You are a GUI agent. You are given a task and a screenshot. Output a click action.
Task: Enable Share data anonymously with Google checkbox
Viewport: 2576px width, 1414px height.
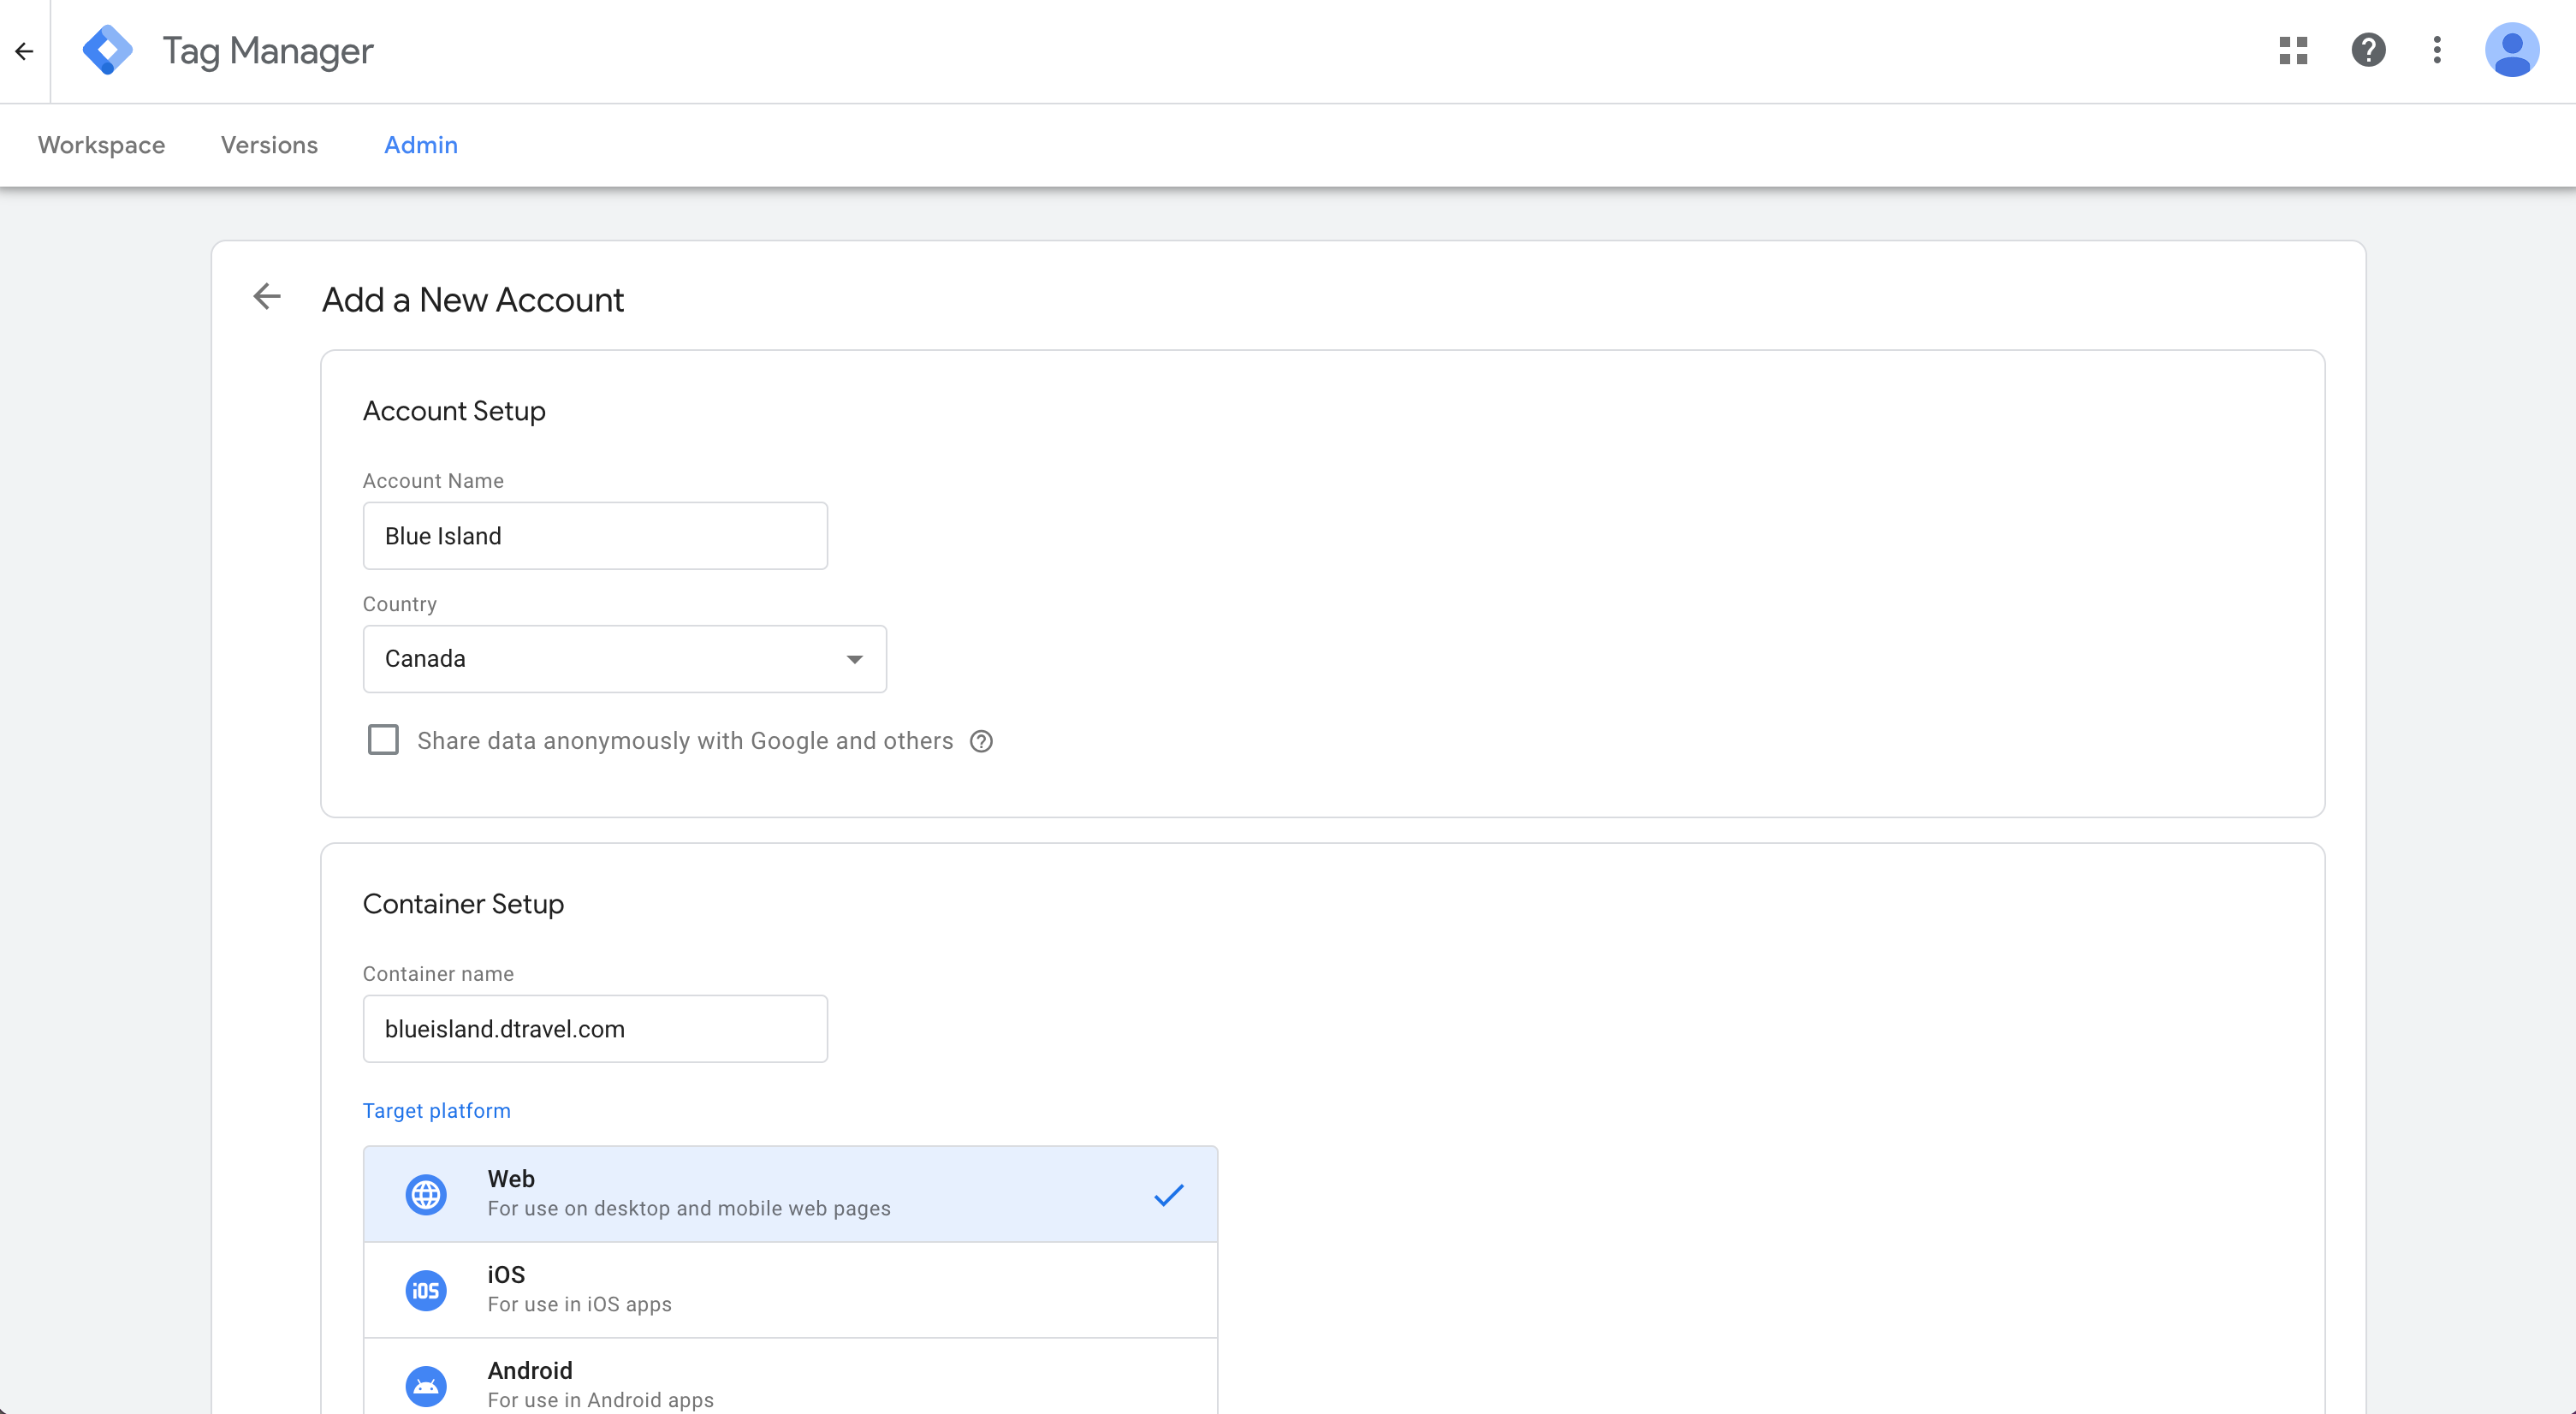pyautogui.click(x=383, y=740)
